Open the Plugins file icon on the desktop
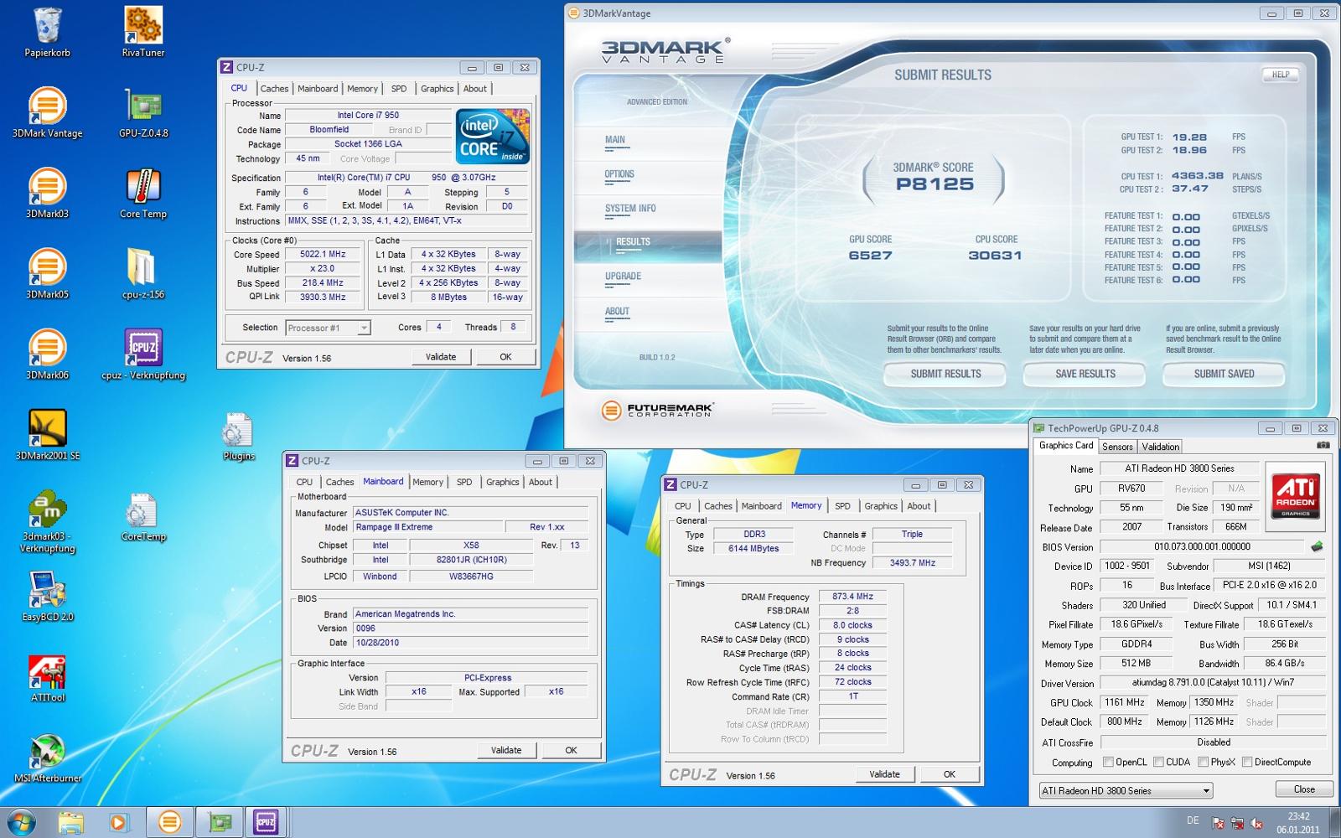The image size is (1341, 838). point(239,436)
